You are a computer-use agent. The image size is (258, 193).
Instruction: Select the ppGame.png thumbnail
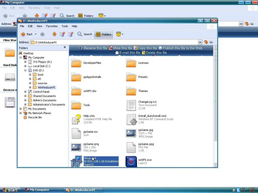76,147
